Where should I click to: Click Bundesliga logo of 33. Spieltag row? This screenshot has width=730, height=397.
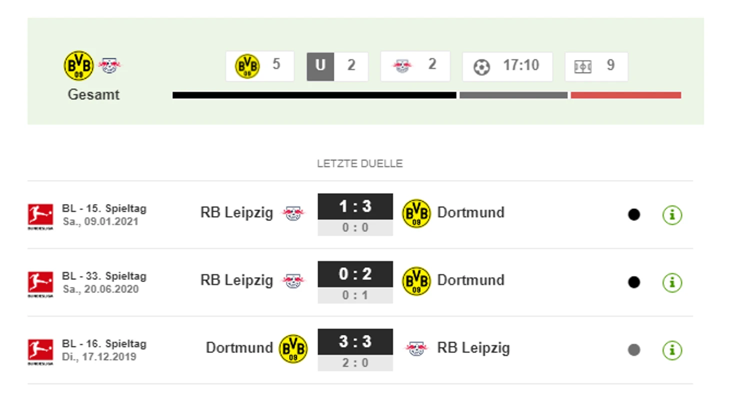tap(40, 284)
